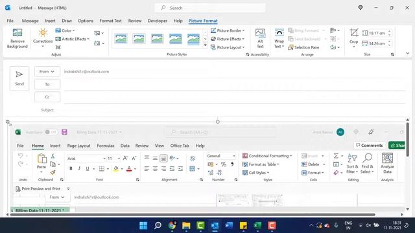415x233 pixels.
Task: Click the Cc recipients button
Action: tap(47, 97)
